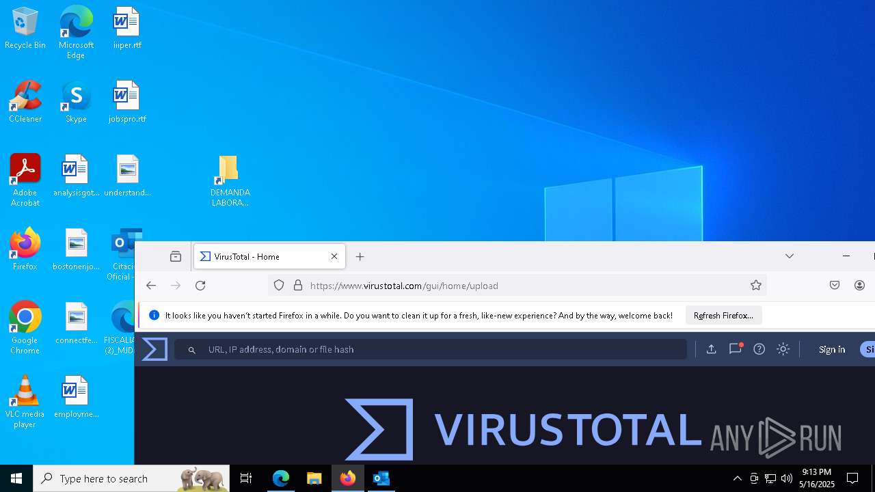Open the VirusTotal help question icon
The width and height of the screenshot is (875, 492).
tap(759, 349)
